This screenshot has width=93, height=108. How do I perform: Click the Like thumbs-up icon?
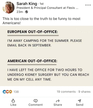(13, 101)
